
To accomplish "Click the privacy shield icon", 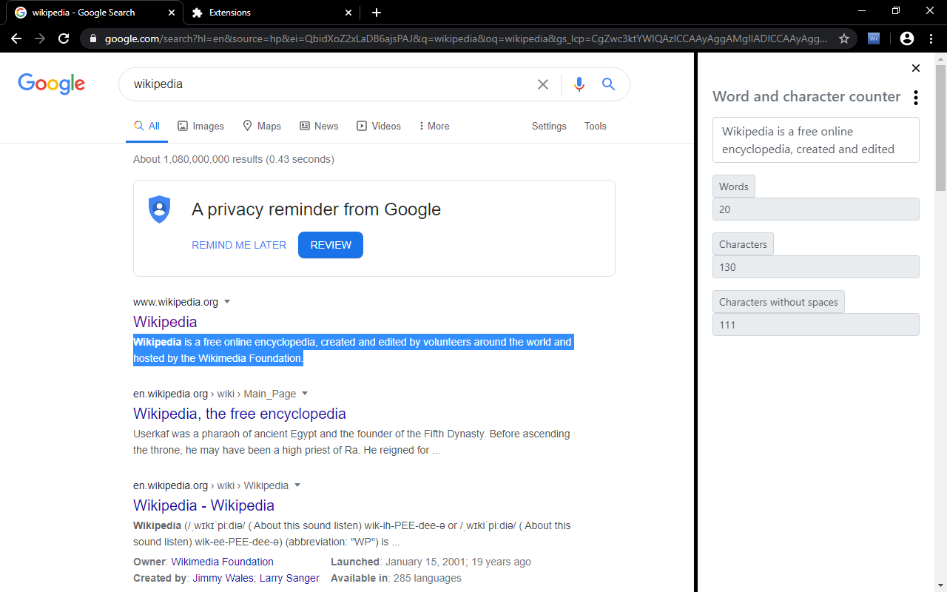I will coord(160,209).
